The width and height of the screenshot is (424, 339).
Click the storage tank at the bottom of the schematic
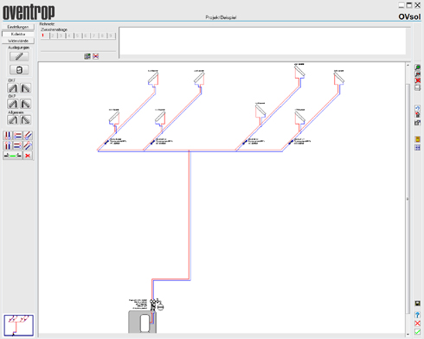pyautogui.click(x=143, y=322)
